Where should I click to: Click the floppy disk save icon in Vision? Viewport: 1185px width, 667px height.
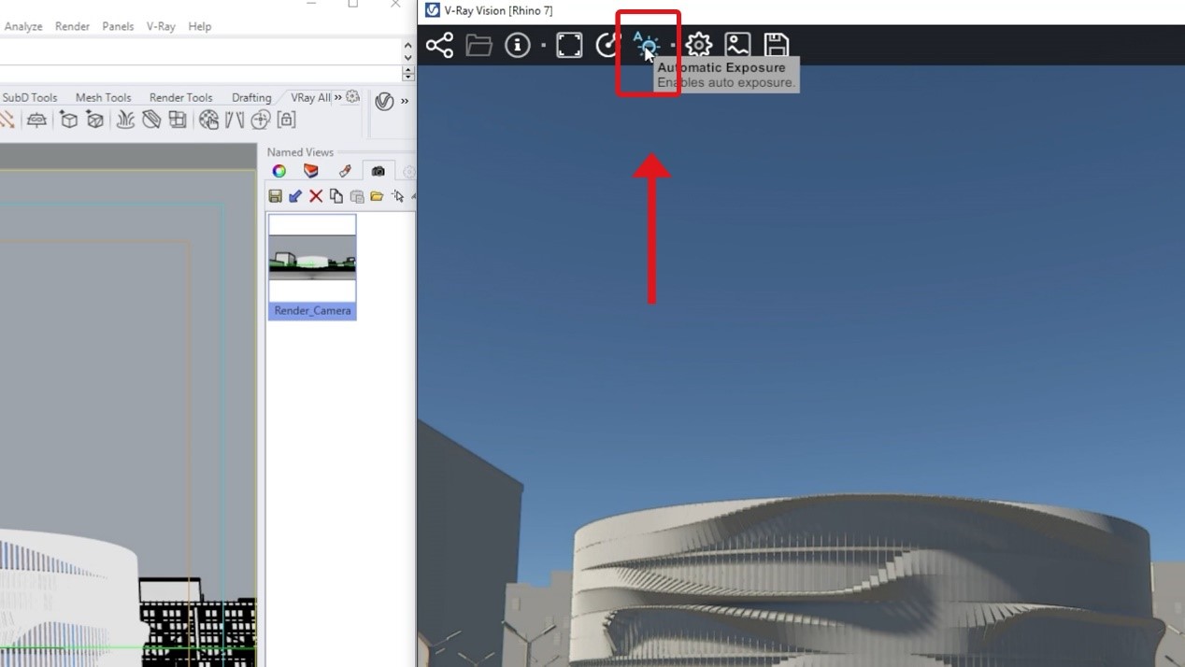tap(776, 45)
